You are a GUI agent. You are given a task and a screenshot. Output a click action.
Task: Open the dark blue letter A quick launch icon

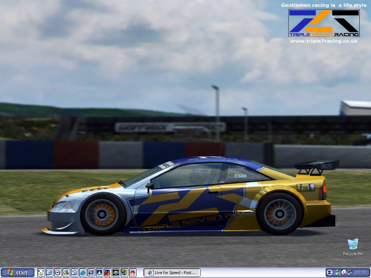click(x=99, y=273)
